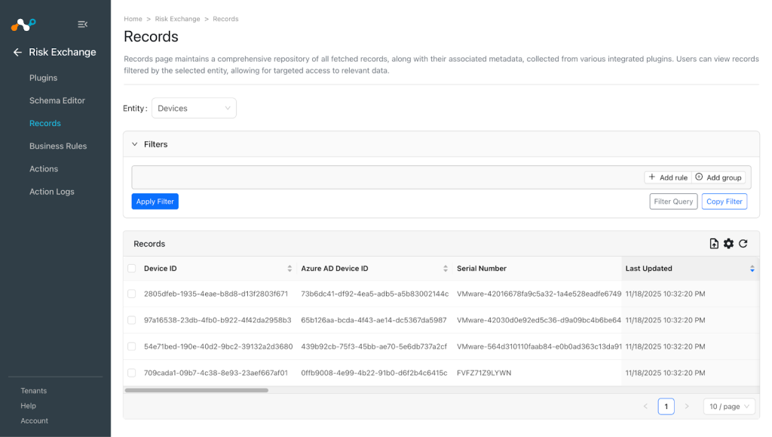This screenshot has height=437, width=772.
Task: Open Account in sidebar footer
Action: click(35, 420)
